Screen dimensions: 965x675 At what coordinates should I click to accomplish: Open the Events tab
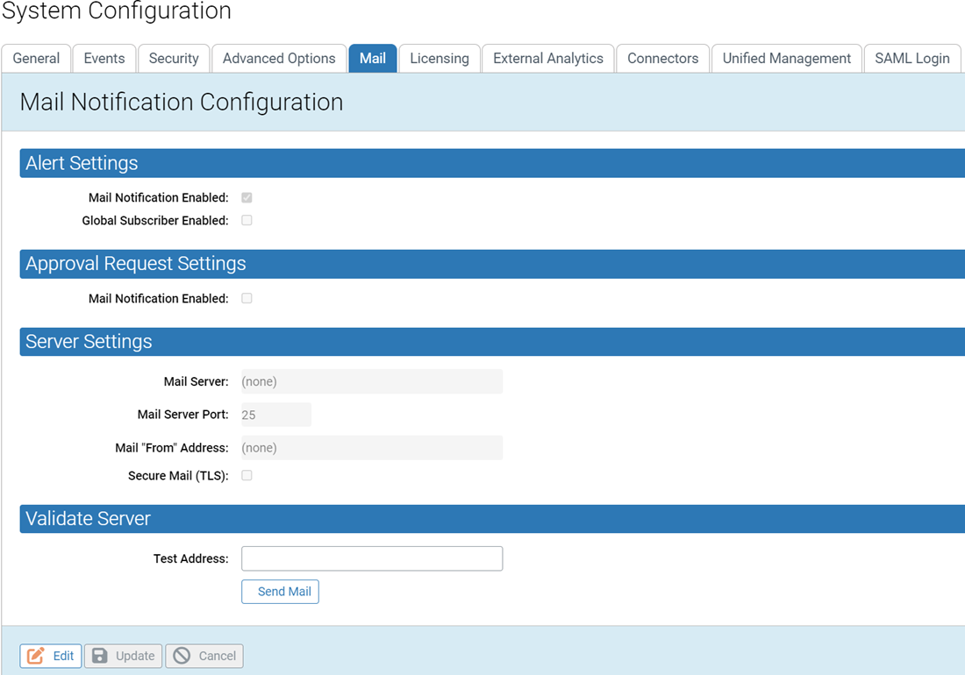click(x=104, y=58)
